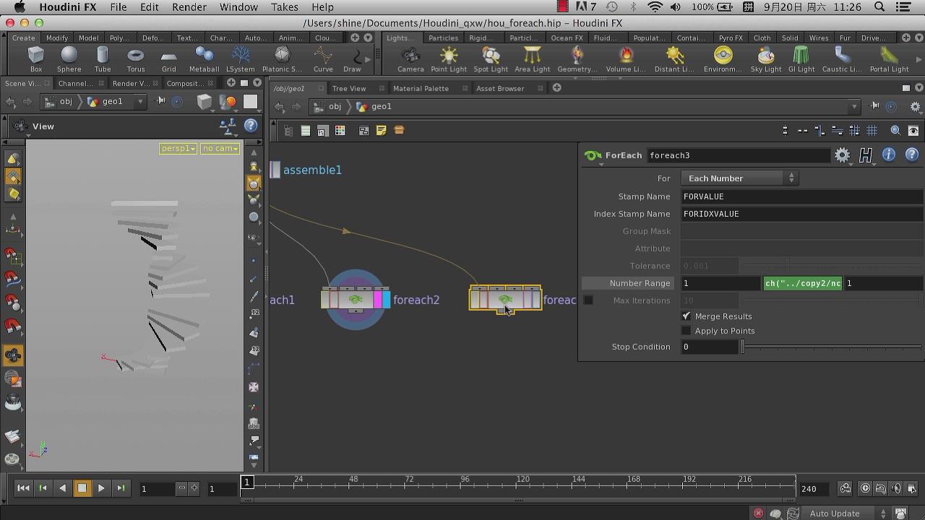Screen dimensions: 925x520
Task: Select the Sphere shelf tool
Action: 69,59
